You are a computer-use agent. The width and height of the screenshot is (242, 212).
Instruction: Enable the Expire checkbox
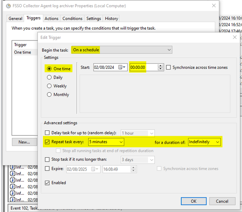pyautogui.click(x=47, y=169)
